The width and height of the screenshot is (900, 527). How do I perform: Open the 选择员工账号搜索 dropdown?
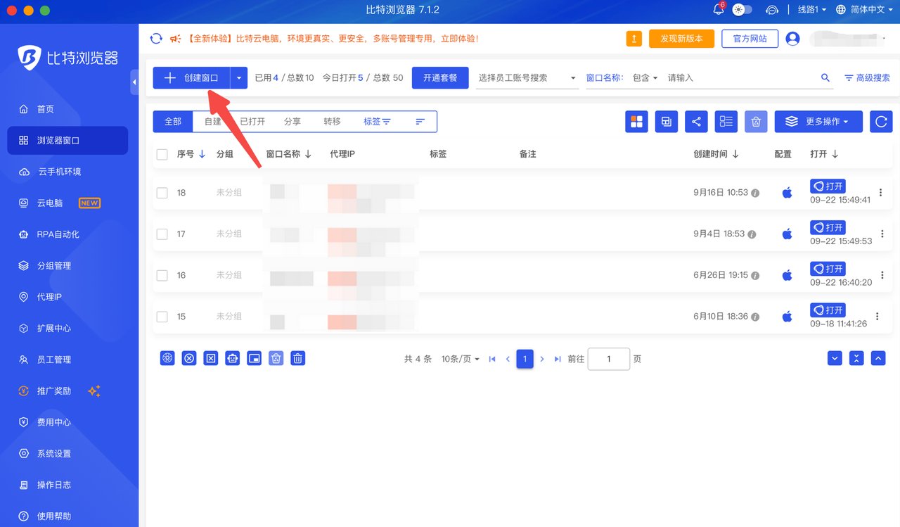point(527,78)
